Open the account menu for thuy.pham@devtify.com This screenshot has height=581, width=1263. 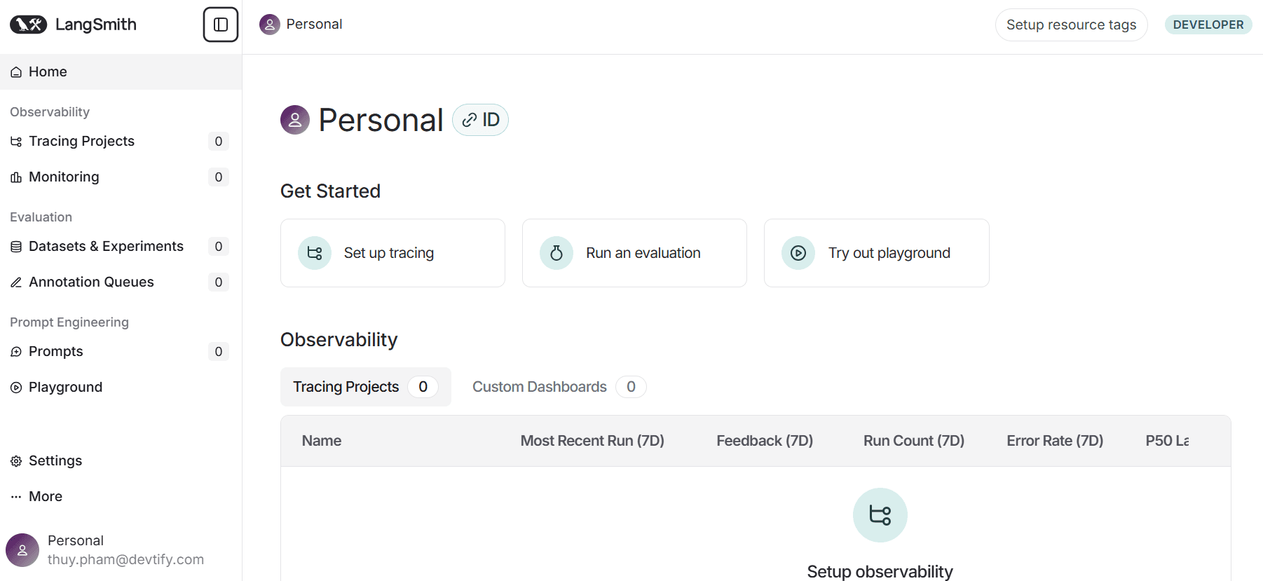point(105,550)
